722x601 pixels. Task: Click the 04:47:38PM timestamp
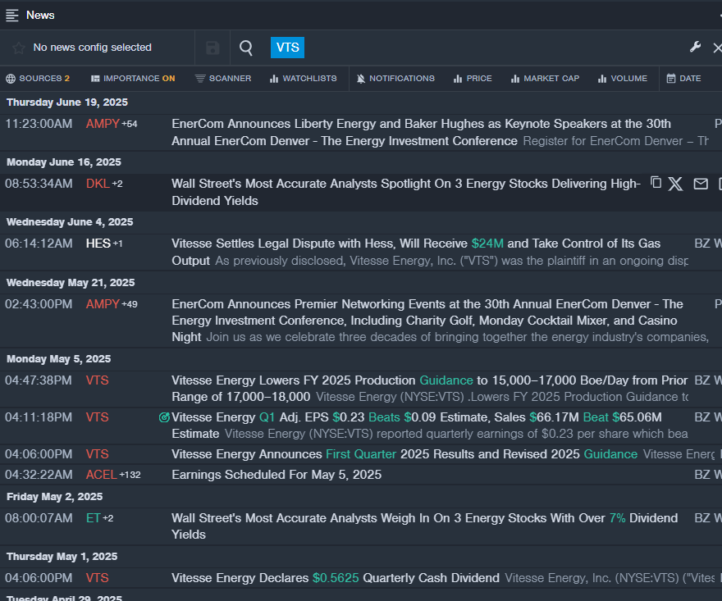[39, 380]
